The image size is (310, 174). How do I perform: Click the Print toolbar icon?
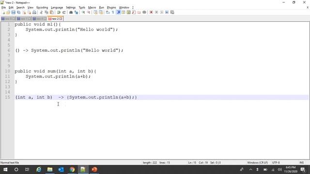click(x=34, y=13)
